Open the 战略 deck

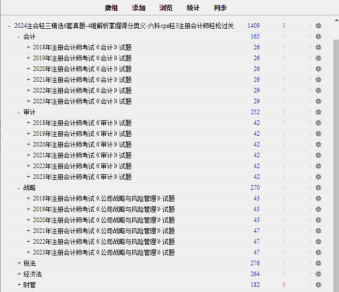pyautogui.click(x=29, y=188)
